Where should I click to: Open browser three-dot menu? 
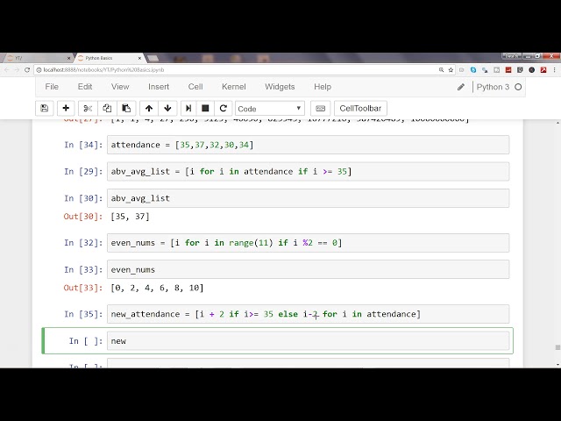[555, 70]
